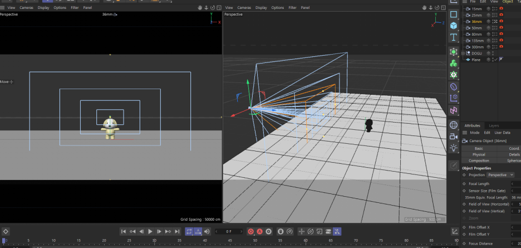Screen dimensions: 521x248
Task: Select the Text spline tool icon
Action: tap(454, 37)
